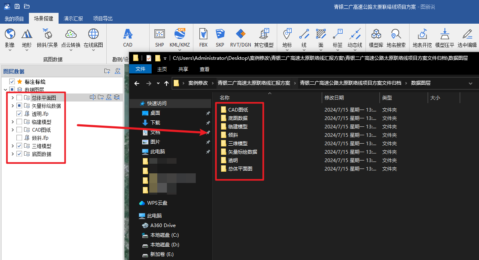
Task: Open the 查看 tab in File Explorer
Action: (205, 69)
